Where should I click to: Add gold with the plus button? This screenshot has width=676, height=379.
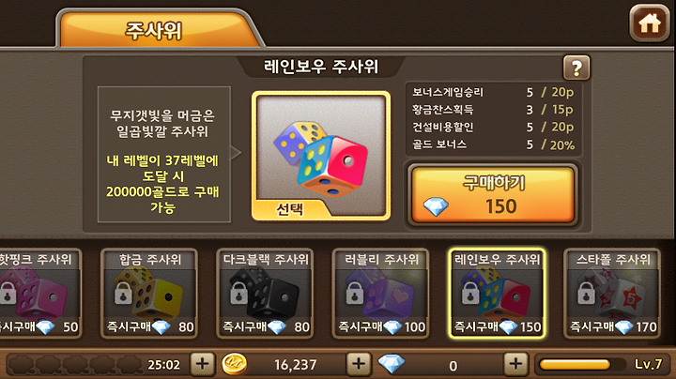tap(359, 364)
